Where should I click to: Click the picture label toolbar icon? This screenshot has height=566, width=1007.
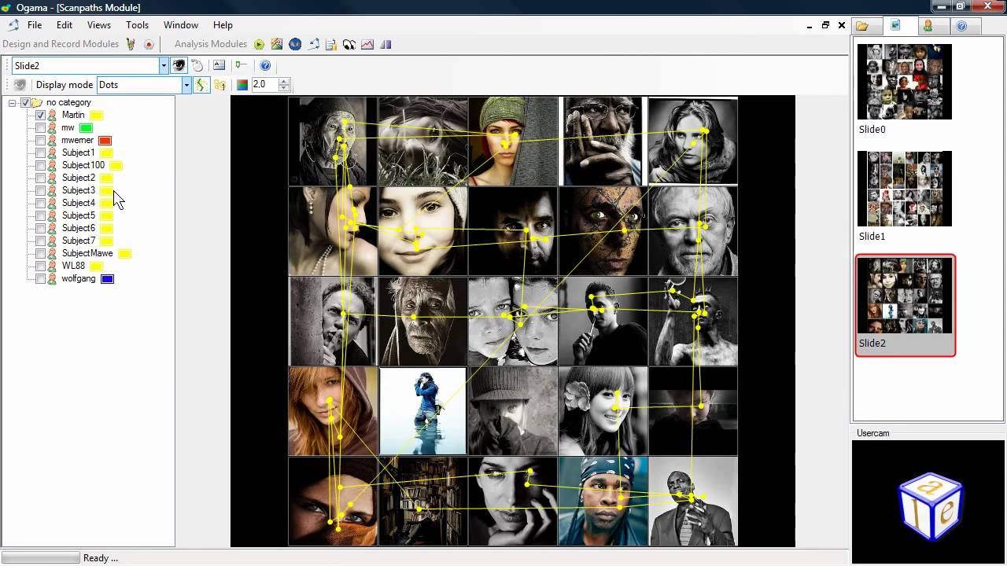[219, 66]
